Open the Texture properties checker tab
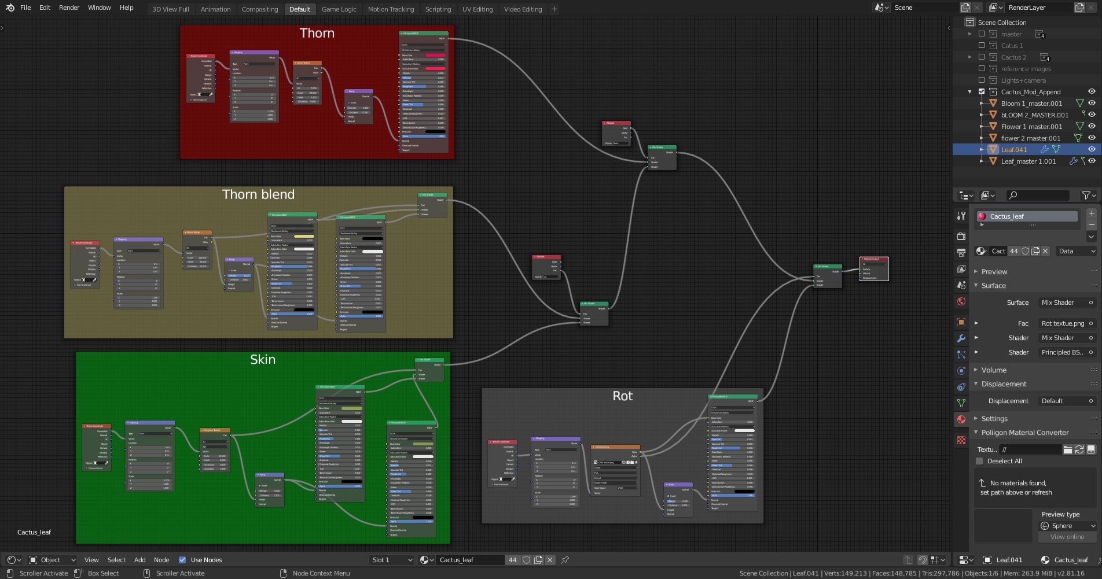This screenshot has width=1102, height=579. click(961, 440)
